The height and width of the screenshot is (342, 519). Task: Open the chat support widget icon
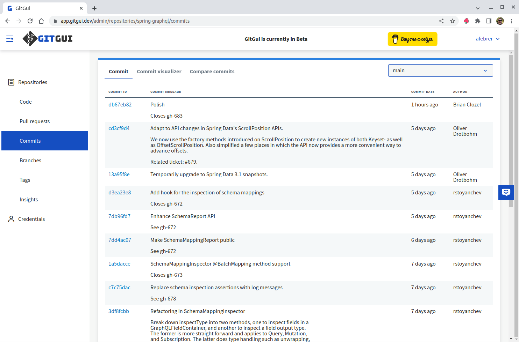[x=506, y=192]
